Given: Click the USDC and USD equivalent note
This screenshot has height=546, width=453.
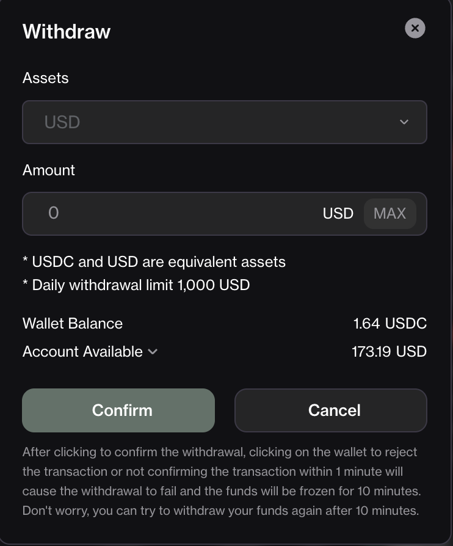Looking at the screenshot, I should click(154, 262).
